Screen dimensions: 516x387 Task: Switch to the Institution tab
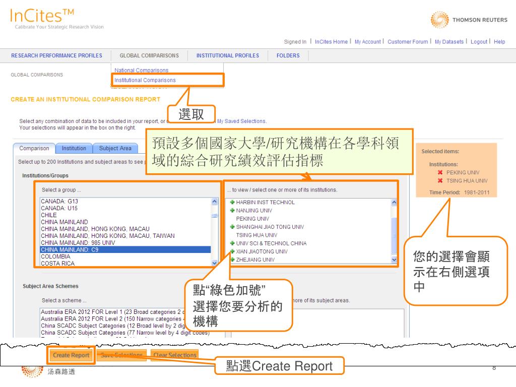(x=74, y=149)
